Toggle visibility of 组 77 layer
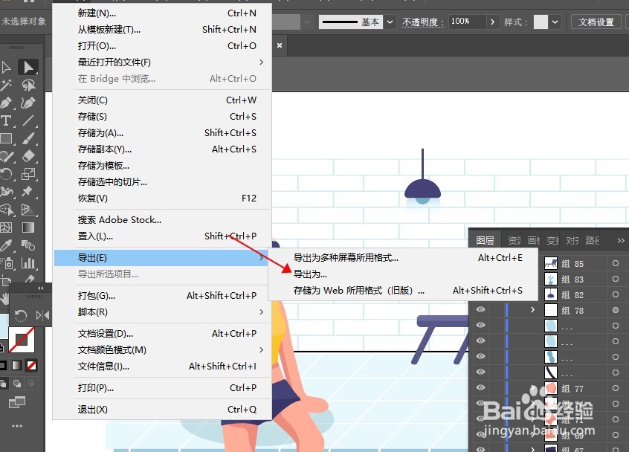This screenshot has height=452, width=629. click(481, 388)
